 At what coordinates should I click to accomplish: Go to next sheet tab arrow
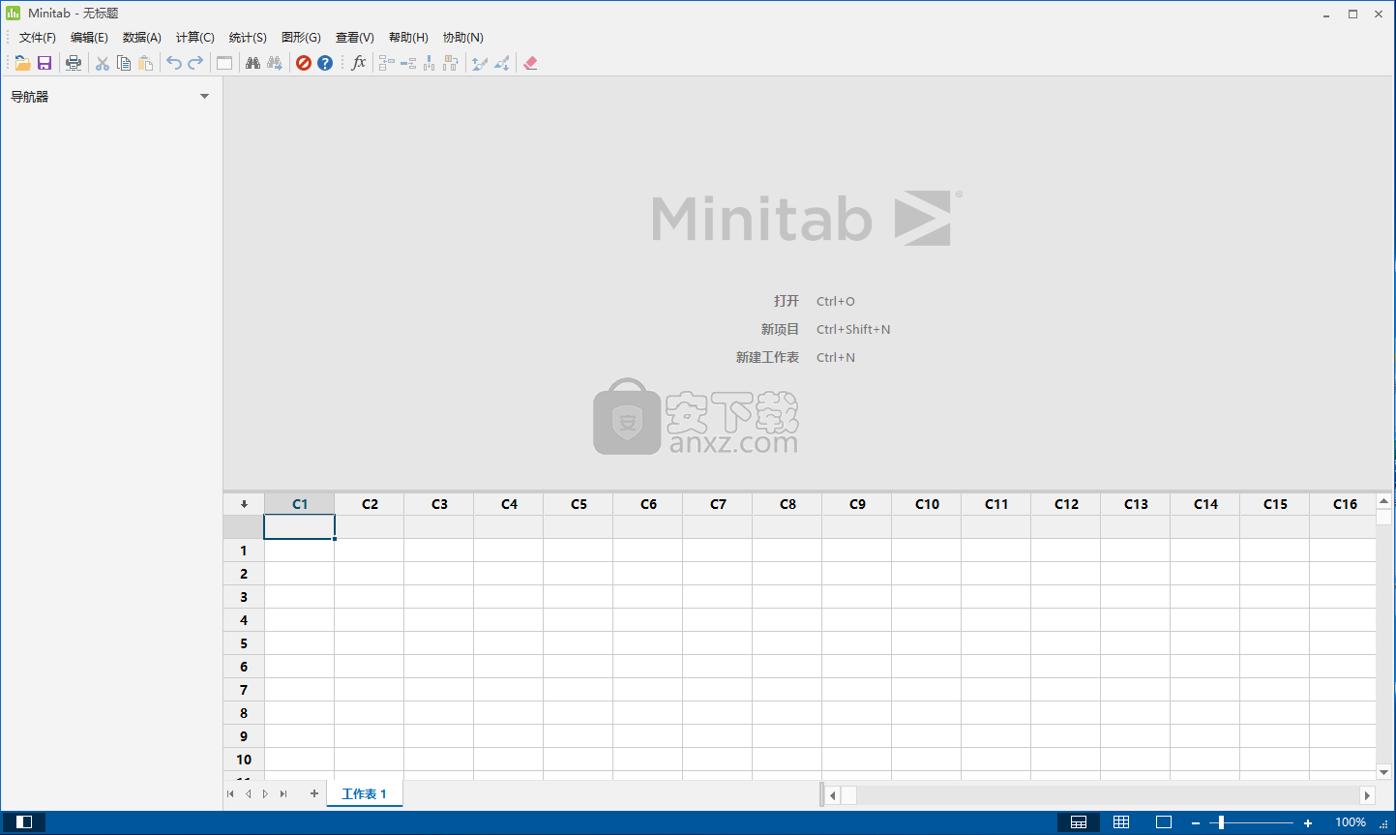265,793
